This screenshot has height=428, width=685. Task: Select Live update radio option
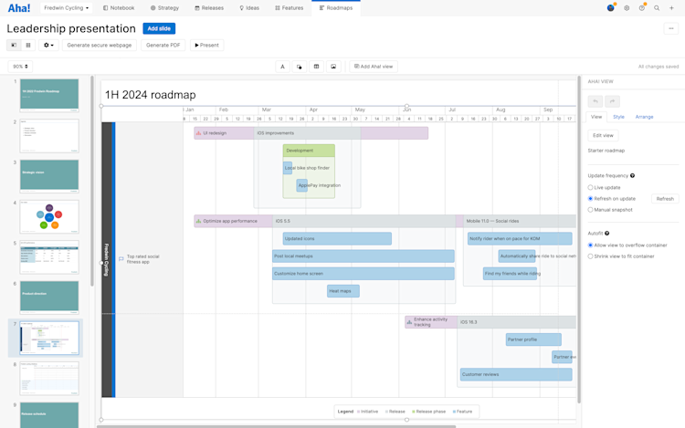pos(590,187)
